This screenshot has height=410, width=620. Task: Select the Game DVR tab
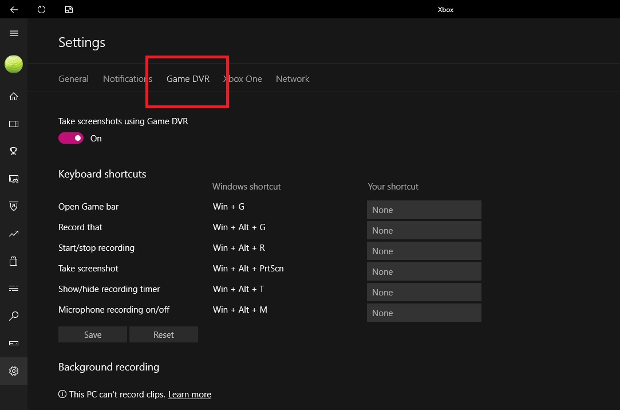[x=188, y=78]
